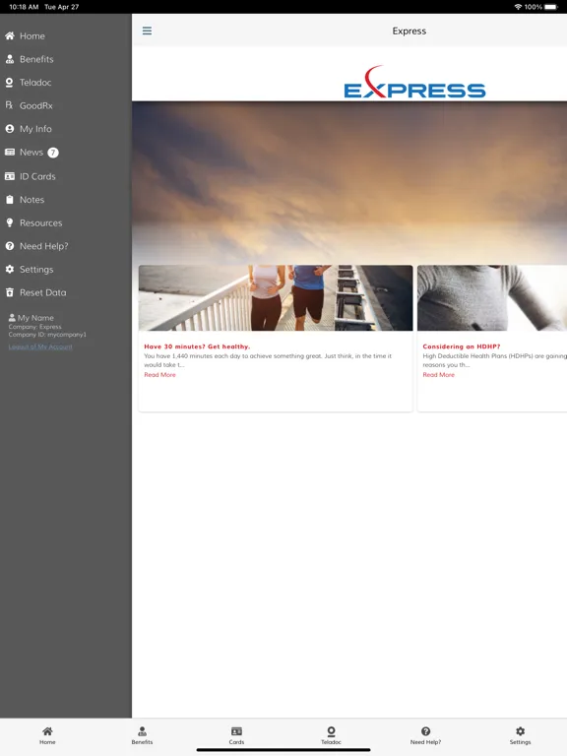The width and height of the screenshot is (567, 756).
Task: Choose Notes label in sidebar
Action: (31, 200)
